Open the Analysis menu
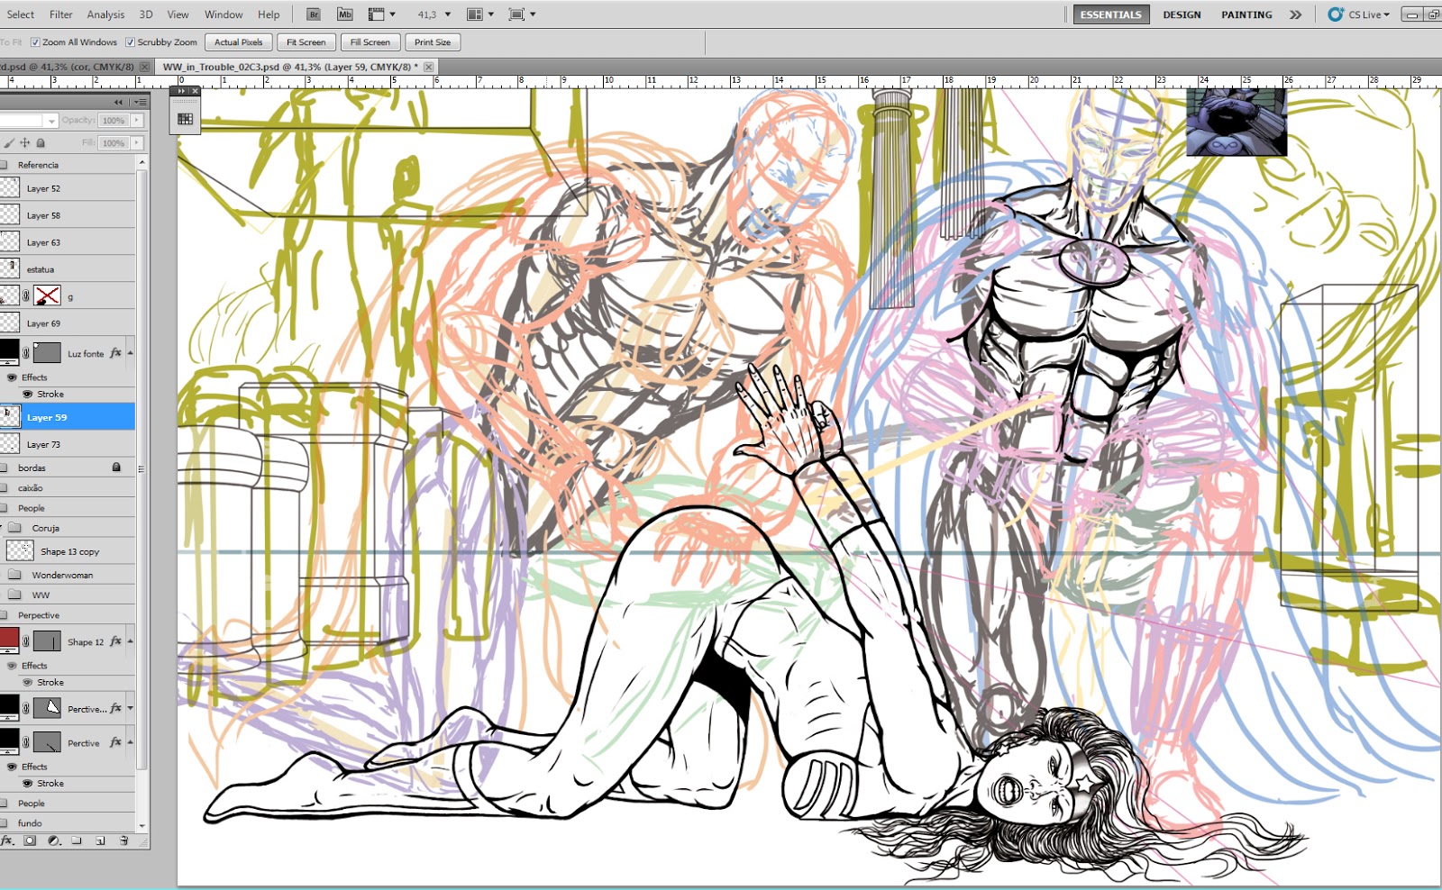 pos(105,14)
